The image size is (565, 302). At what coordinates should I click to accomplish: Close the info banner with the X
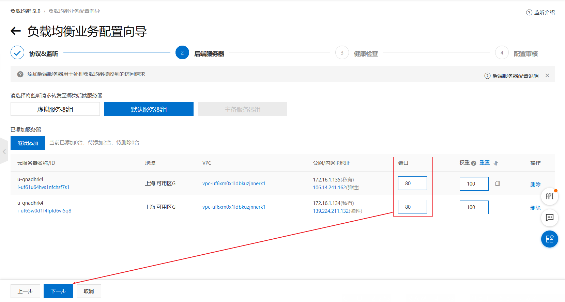[x=547, y=76]
